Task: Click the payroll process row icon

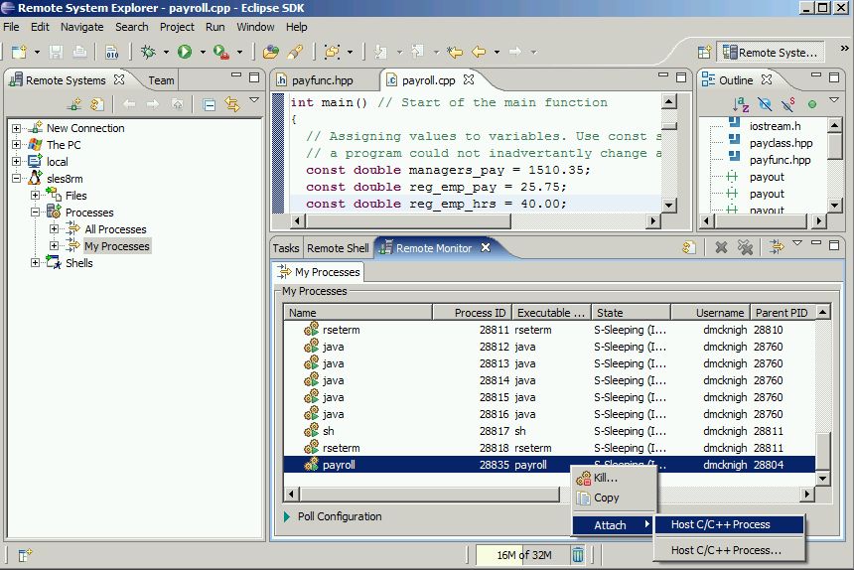Action: [311, 465]
